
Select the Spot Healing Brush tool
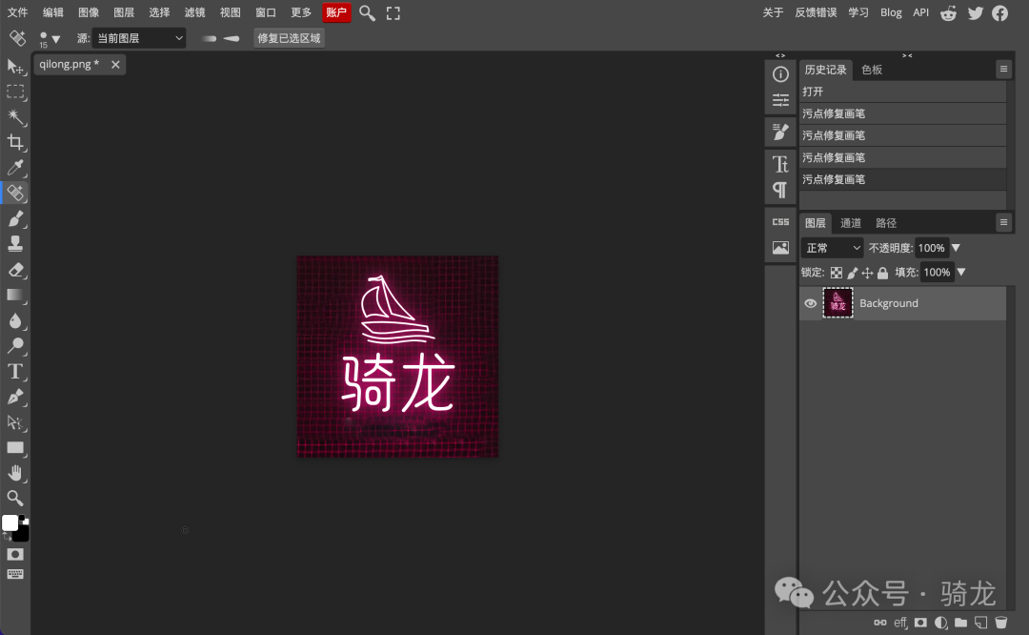15,193
